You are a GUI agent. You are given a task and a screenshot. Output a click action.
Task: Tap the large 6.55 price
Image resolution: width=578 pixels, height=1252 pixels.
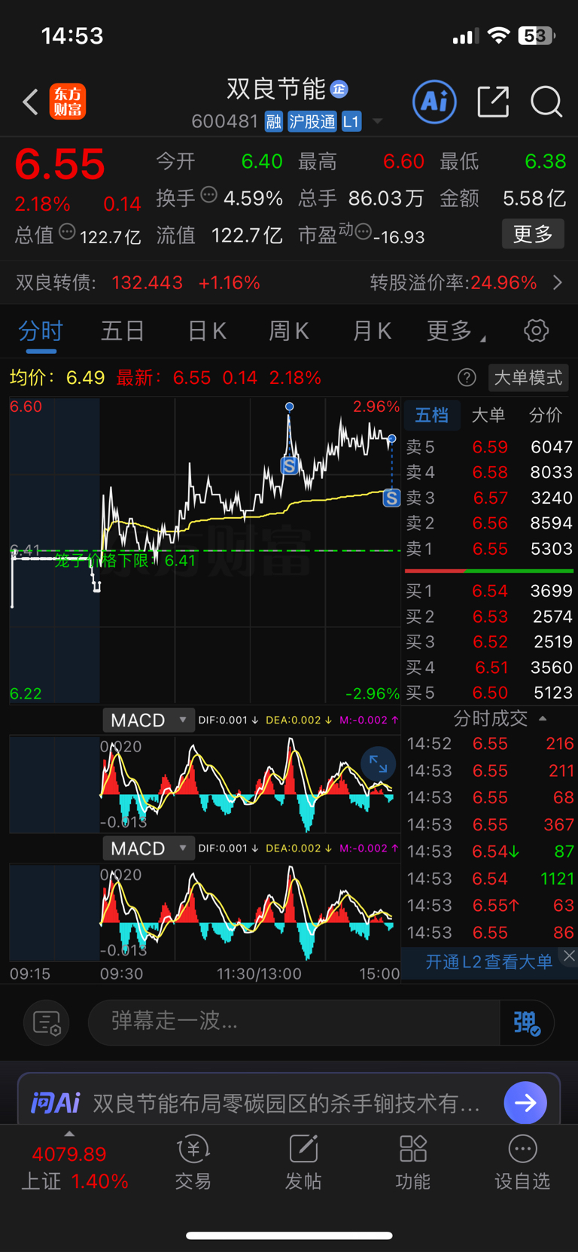(60, 163)
